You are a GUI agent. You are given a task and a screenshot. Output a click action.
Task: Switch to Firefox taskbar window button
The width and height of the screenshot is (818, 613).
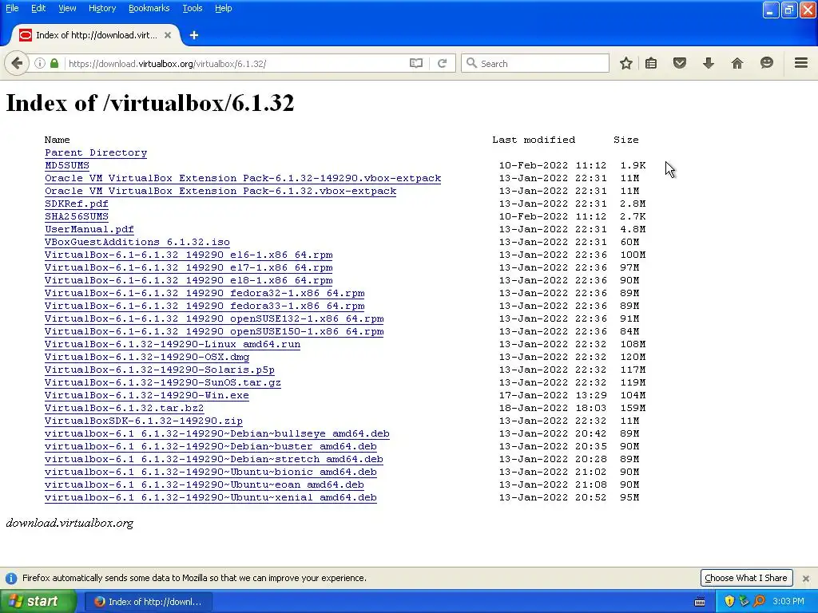click(x=148, y=602)
